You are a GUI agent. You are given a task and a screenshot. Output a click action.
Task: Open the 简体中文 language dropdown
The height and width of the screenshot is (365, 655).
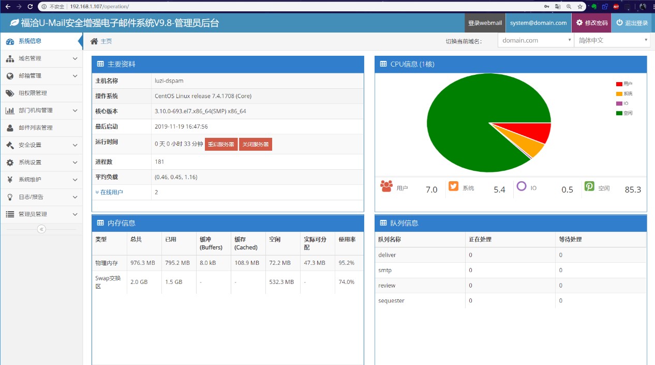click(612, 40)
